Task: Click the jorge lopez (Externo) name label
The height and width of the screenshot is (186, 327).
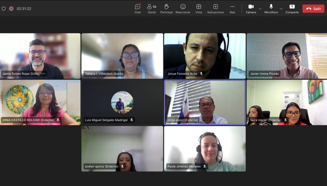Action: point(182,120)
